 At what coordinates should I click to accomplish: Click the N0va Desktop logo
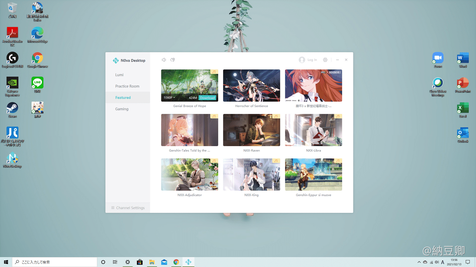pos(116,61)
